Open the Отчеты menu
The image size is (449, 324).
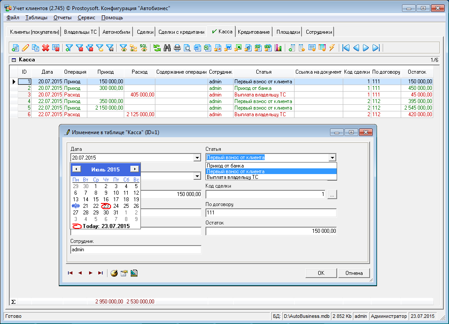pos(62,18)
